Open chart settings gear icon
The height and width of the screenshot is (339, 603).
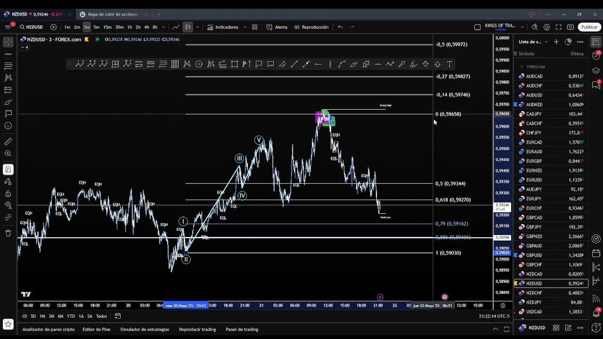click(x=547, y=27)
